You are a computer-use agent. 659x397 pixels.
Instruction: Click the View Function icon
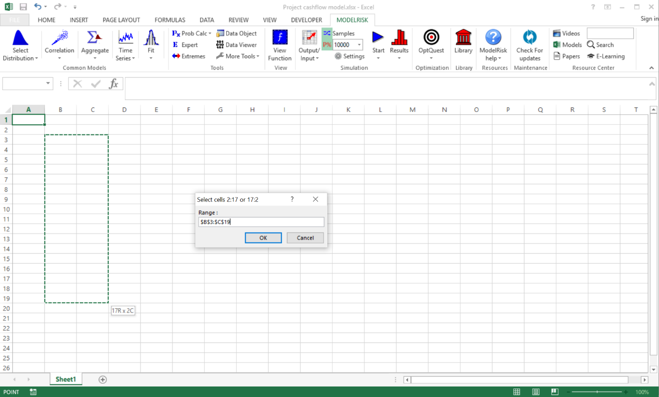(x=280, y=45)
